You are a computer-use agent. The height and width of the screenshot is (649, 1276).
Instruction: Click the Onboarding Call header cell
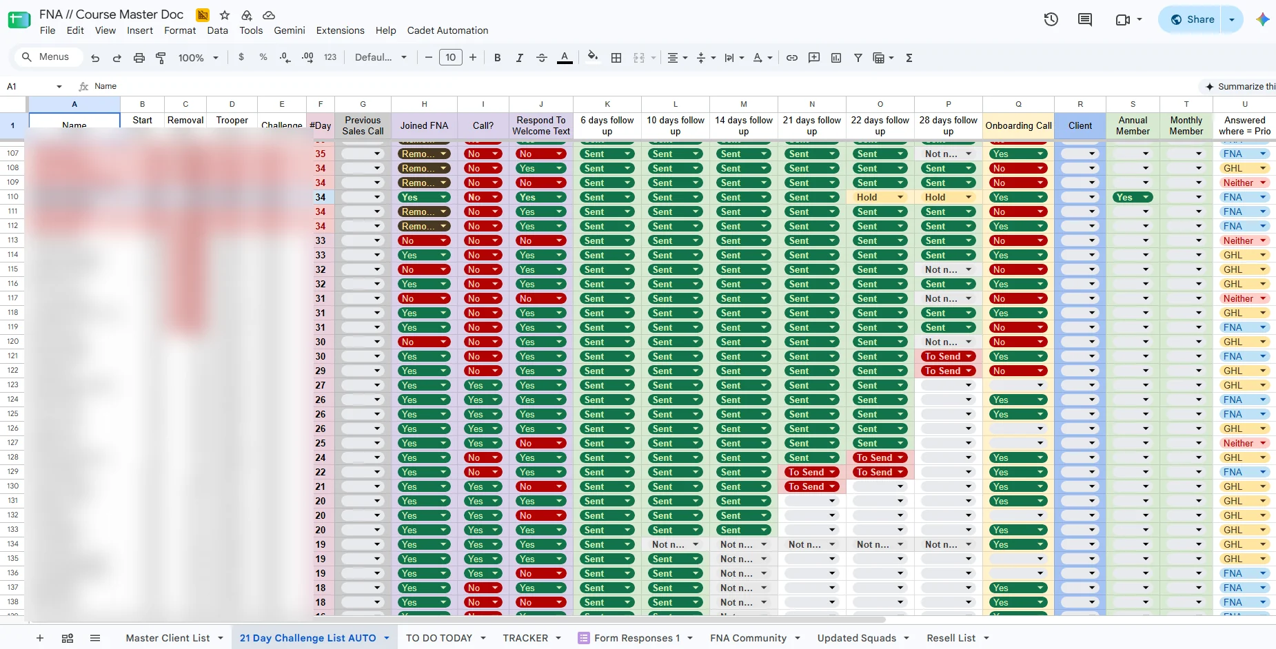coord(1018,125)
